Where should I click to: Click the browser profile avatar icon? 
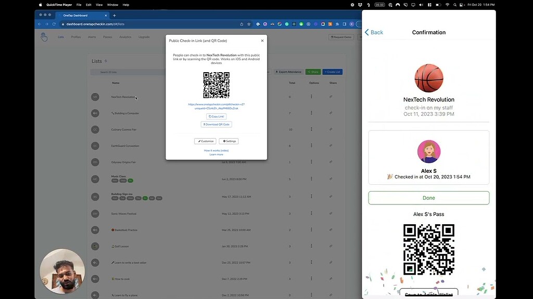[x=352, y=24]
